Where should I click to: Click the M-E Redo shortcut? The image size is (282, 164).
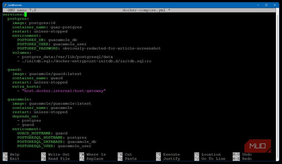242,159
